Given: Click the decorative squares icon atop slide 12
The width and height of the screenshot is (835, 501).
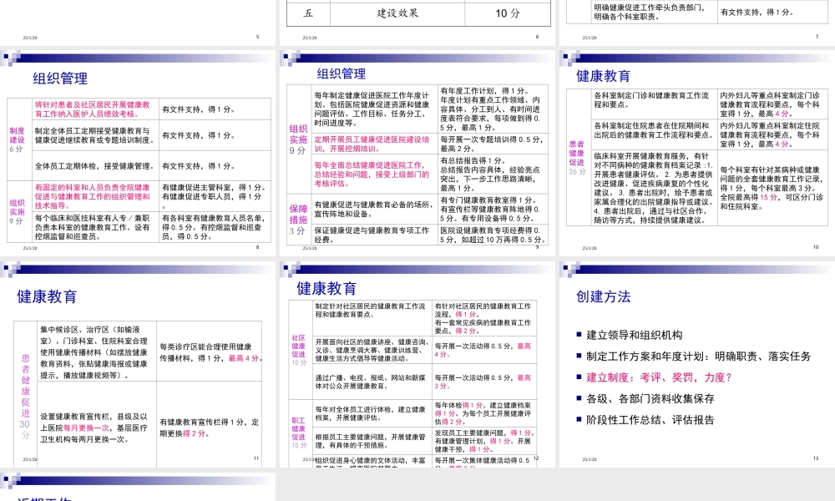Looking at the screenshot, I should (x=291, y=268).
